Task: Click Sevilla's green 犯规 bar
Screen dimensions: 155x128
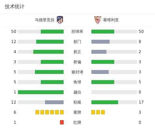Action: [x=105, y=102]
